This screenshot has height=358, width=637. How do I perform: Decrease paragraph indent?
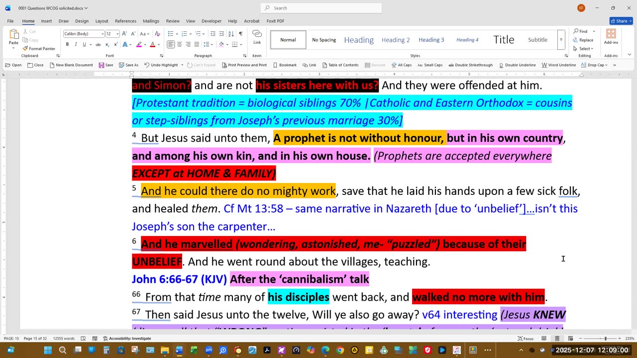pos(213,34)
